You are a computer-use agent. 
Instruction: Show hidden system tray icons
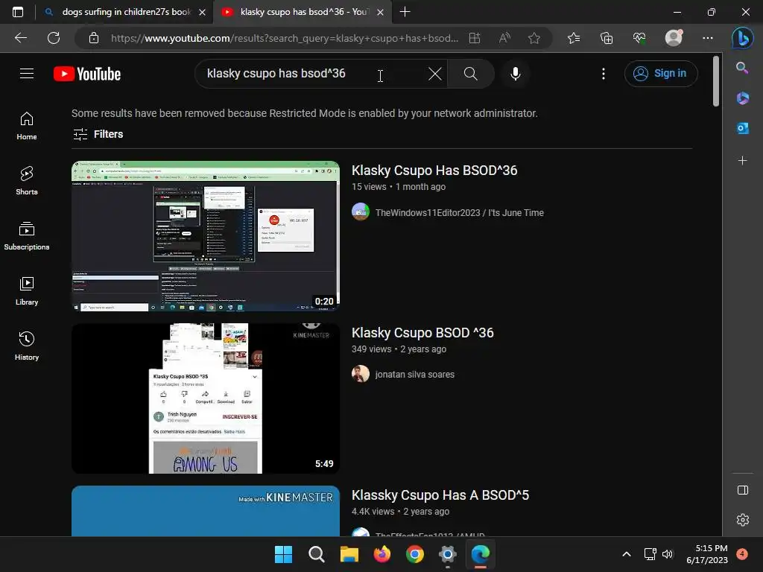coord(627,554)
